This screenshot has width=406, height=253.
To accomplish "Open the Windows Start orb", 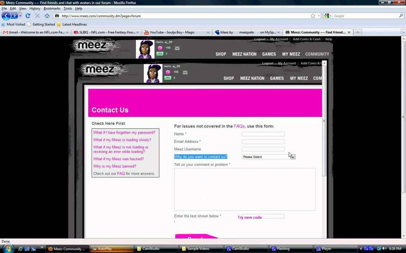I will click(x=8, y=248).
